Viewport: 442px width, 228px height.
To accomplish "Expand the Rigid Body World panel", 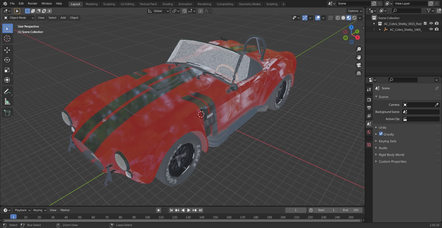I will [x=391, y=155].
